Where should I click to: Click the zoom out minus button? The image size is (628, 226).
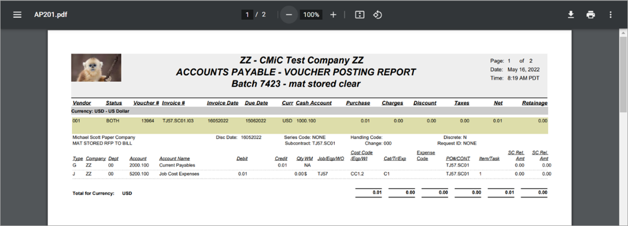tap(289, 15)
